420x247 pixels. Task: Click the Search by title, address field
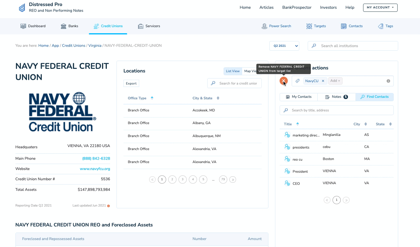336,110
